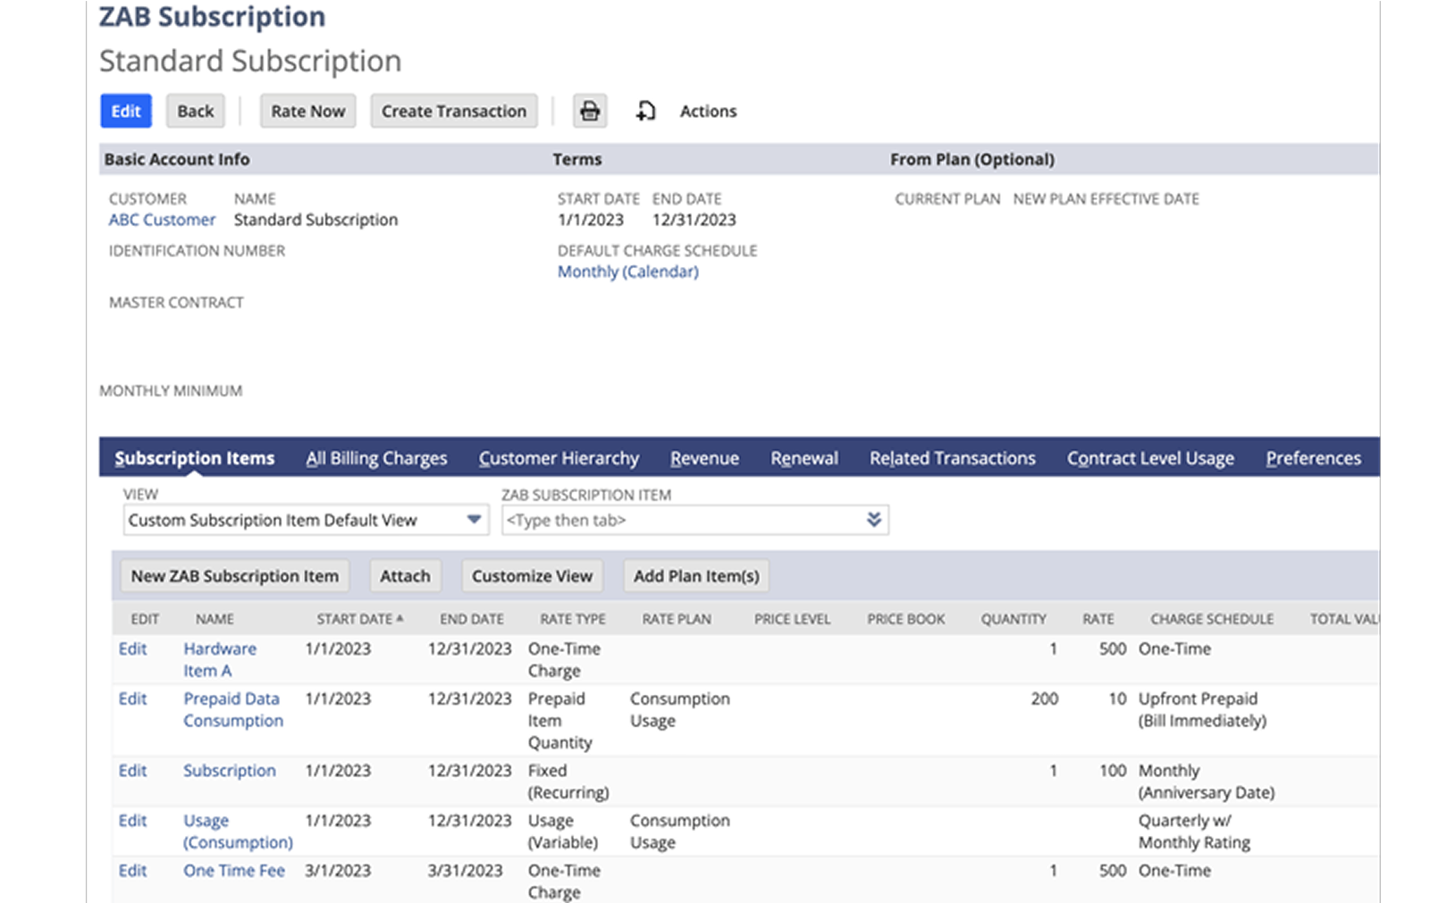Click the blue Edit button
1456x903 pixels.
coord(125,111)
